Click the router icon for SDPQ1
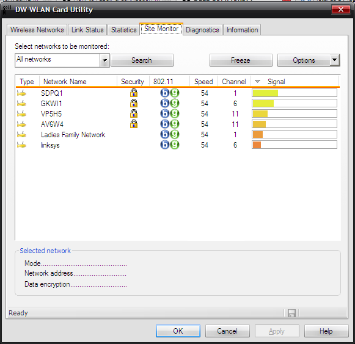 [x=21, y=93]
